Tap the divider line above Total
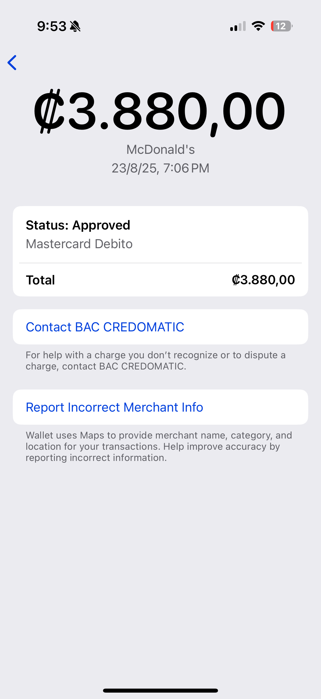This screenshot has width=321, height=699. point(160,263)
